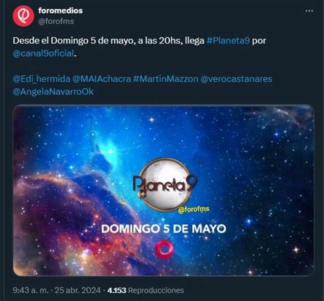324x301 pixels.
Task: Open the @Edi_hermida mention
Action: click(42, 79)
